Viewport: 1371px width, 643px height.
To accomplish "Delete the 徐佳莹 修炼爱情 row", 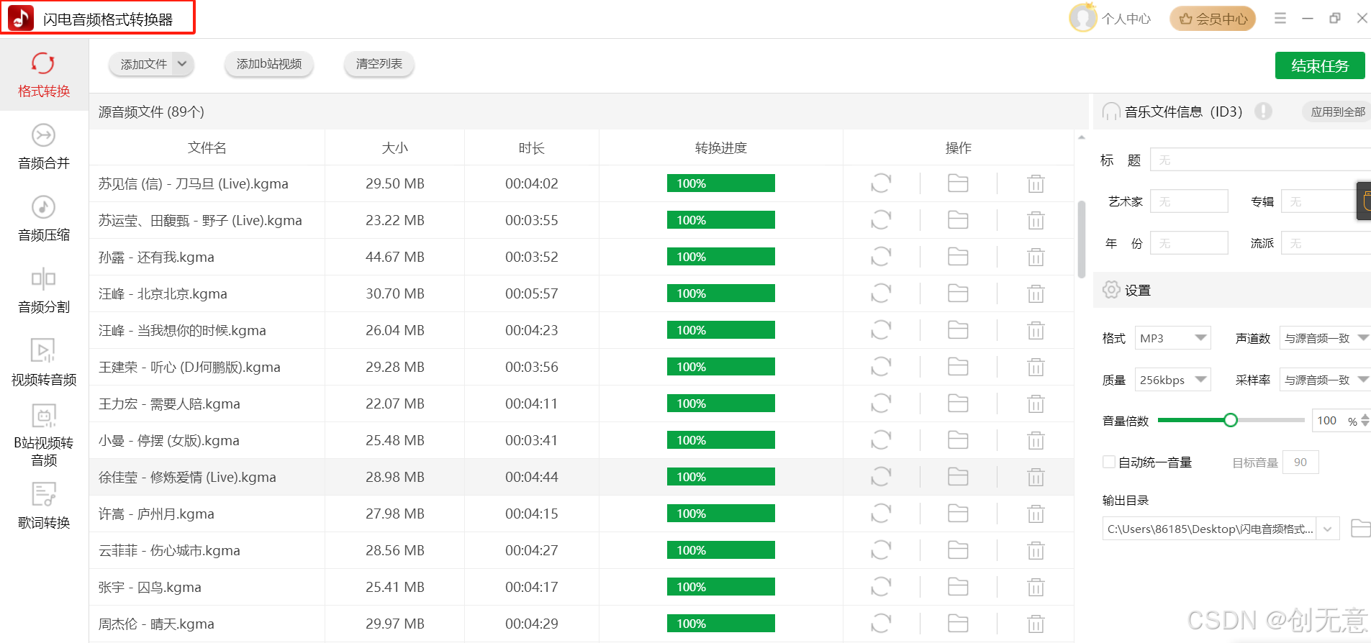I will 1036,478.
